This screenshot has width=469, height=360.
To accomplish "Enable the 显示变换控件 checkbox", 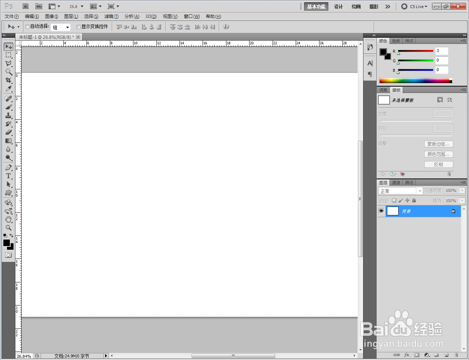I will coord(78,27).
